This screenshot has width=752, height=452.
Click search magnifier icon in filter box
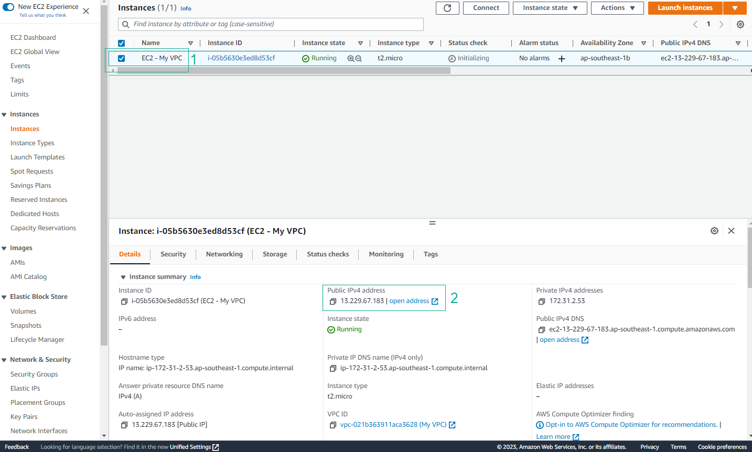[x=125, y=24]
